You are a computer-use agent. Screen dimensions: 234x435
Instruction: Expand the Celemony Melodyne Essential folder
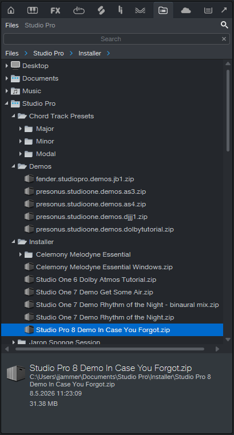click(x=20, y=254)
